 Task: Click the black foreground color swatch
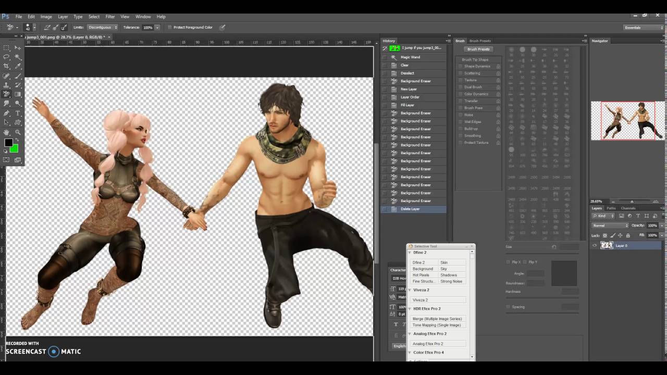pos(8,143)
